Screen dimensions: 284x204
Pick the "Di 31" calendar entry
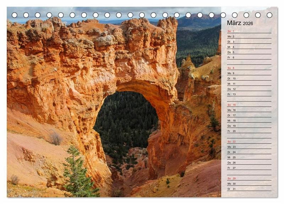click(x=249, y=189)
